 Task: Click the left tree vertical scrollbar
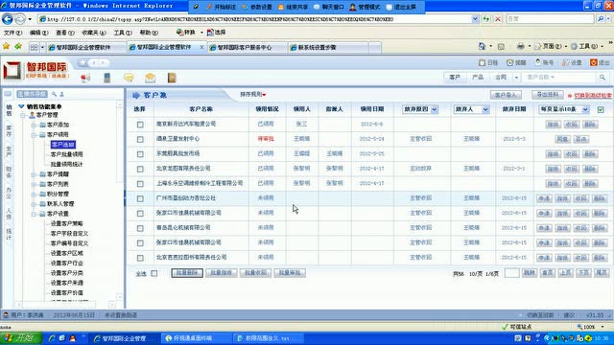coord(120,201)
